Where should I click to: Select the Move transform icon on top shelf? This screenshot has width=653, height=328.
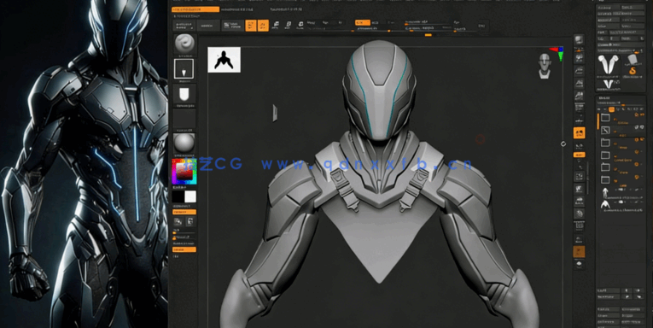(275, 26)
